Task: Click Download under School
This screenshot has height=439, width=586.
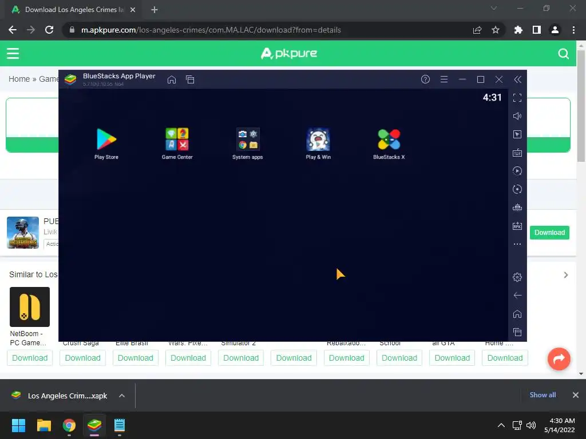Action: [x=399, y=358]
